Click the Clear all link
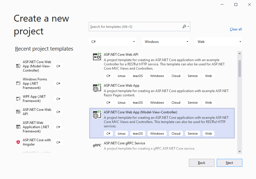256x179 pixels. (x=236, y=29)
